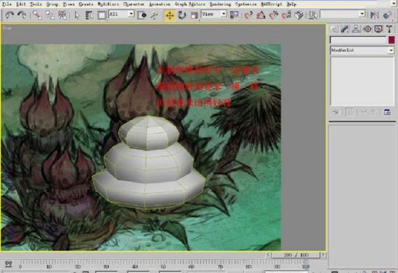Click the Select and Manipulate icon
This screenshot has height=273, width=398.
pos(154,15)
